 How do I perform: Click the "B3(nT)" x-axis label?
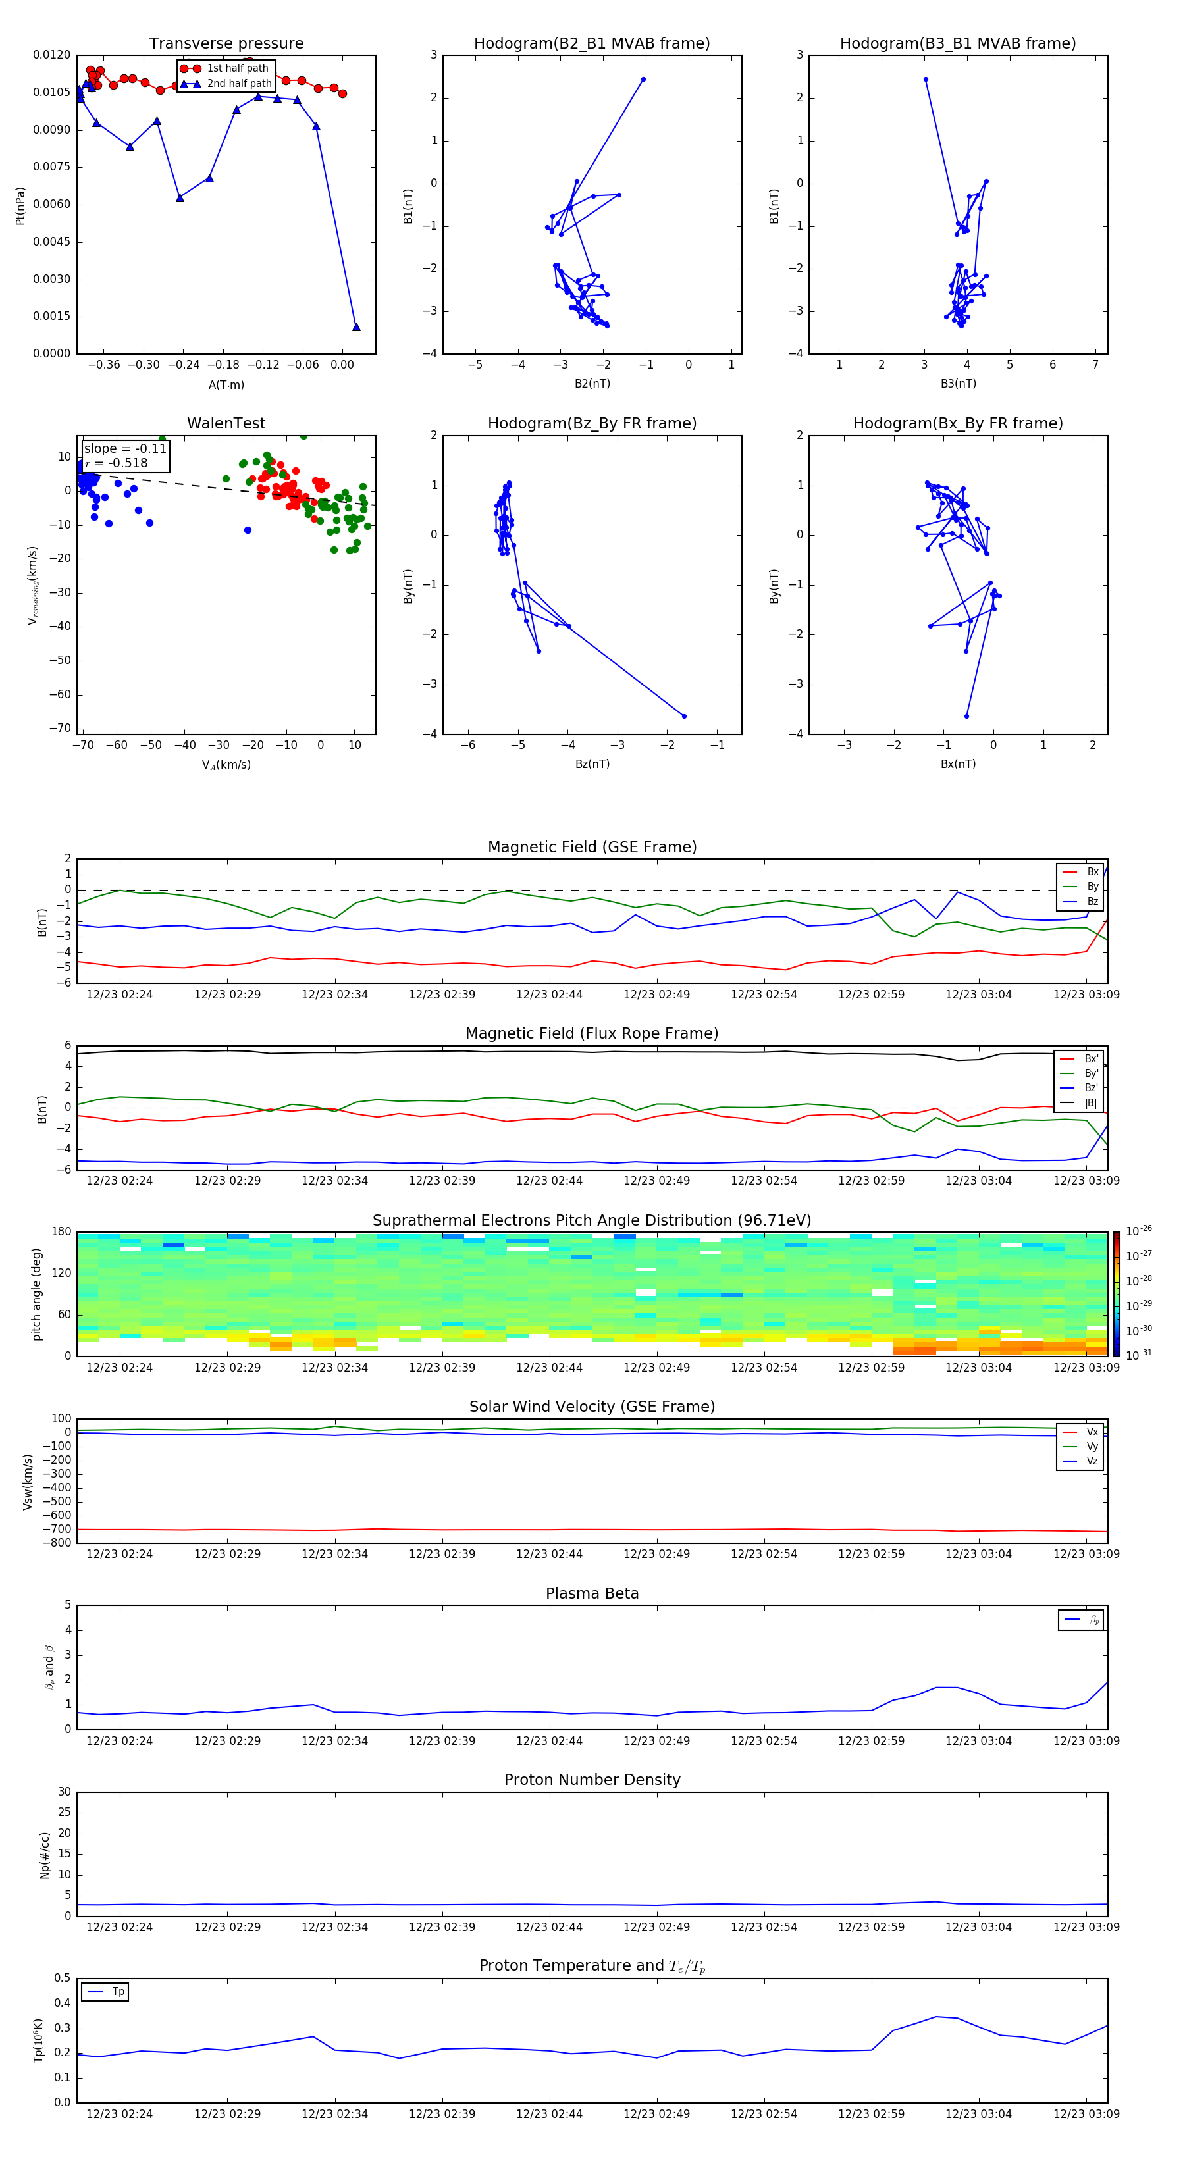[958, 384]
